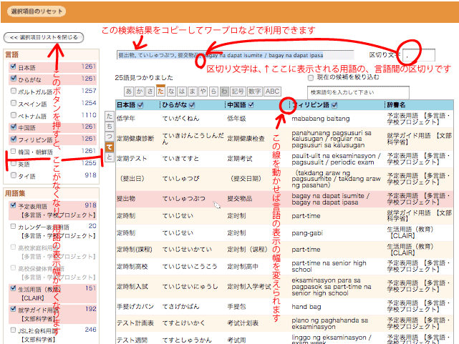Uncheck the ひらがな column header checkbox
Image resolution: width=459 pixels, height=344 pixels.
click(191, 105)
